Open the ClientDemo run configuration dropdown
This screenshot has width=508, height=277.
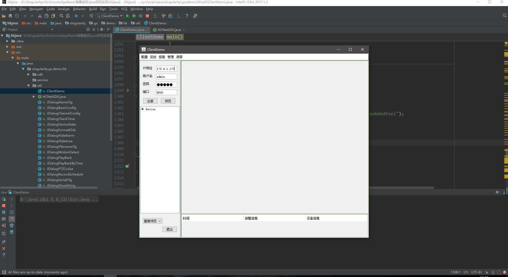[x=110, y=16]
